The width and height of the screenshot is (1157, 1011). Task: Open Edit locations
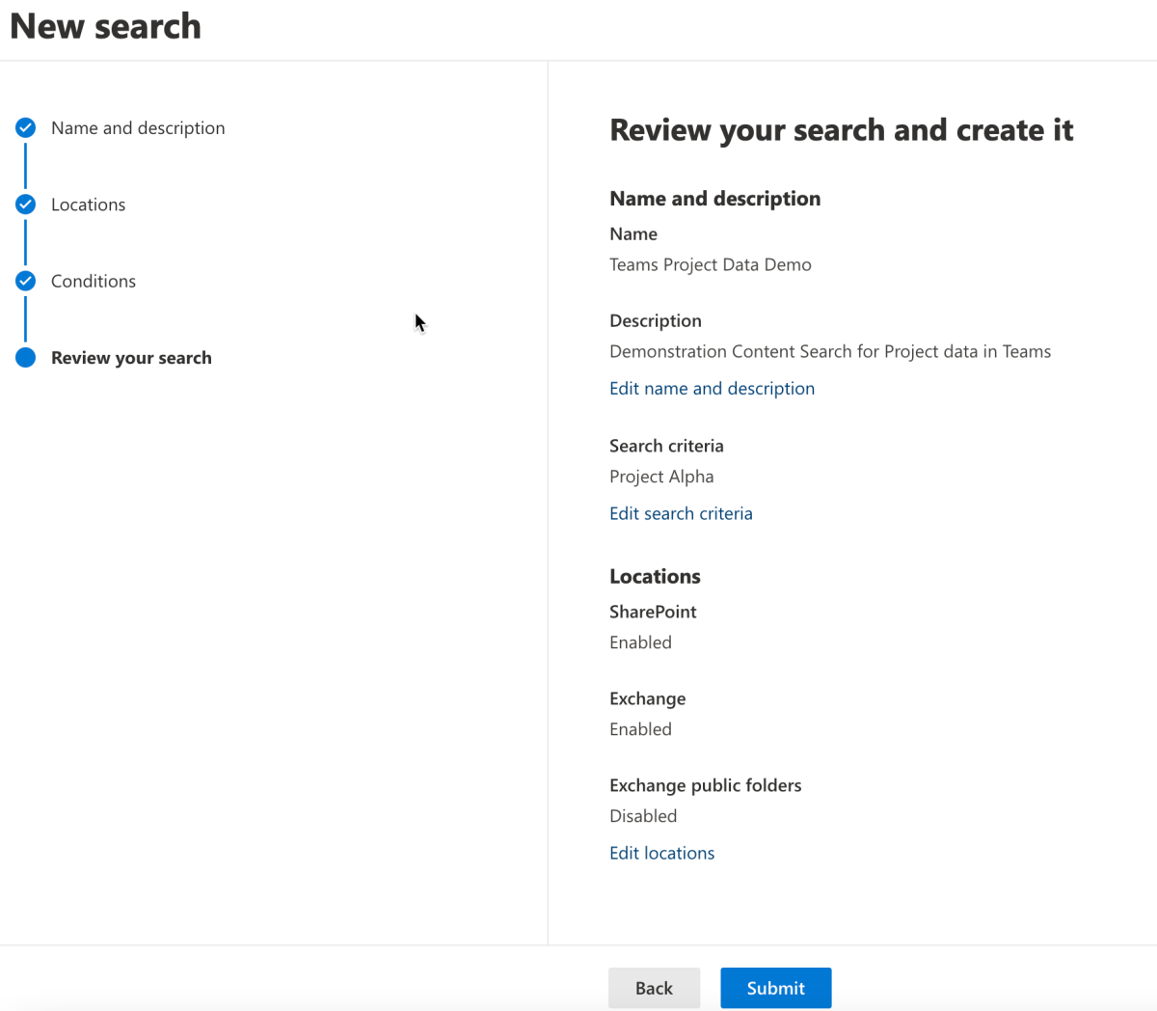tap(661, 852)
